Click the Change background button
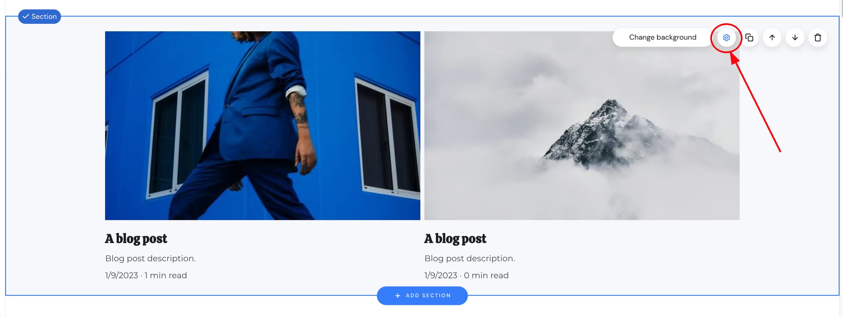Image resolution: width=843 pixels, height=317 pixels. click(663, 38)
